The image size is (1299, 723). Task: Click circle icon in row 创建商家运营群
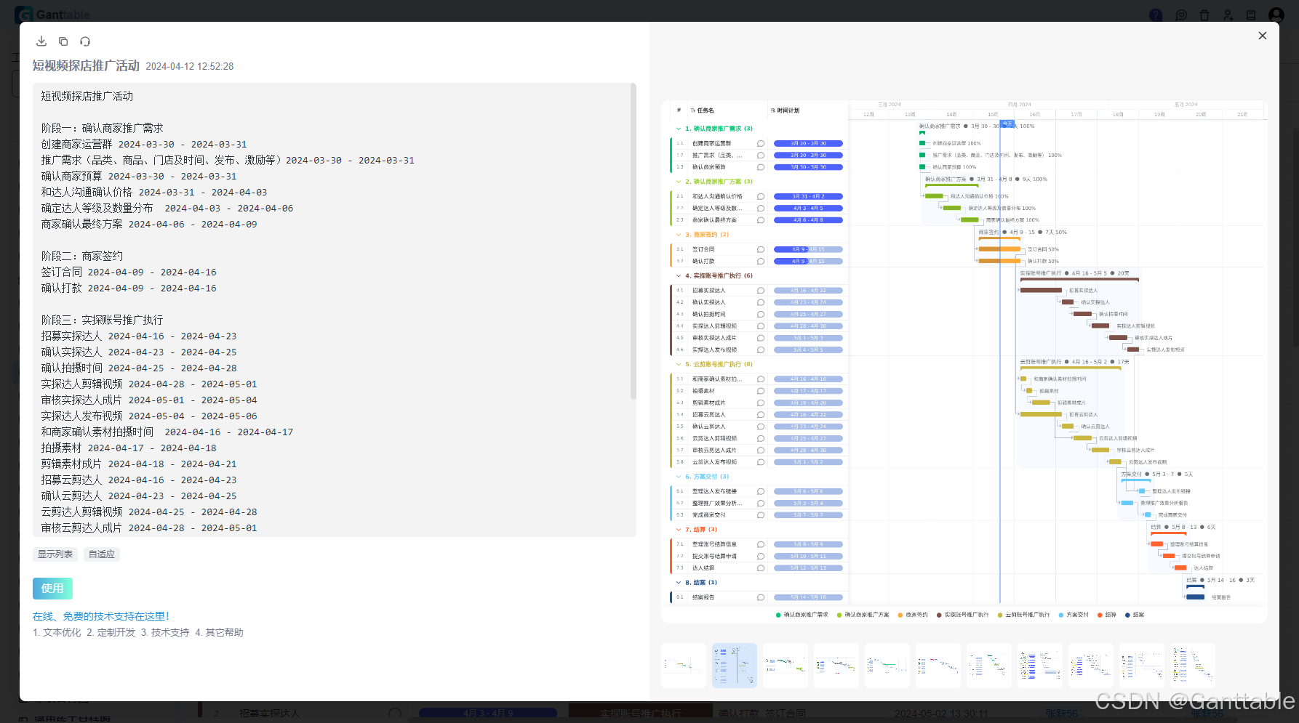click(761, 144)
